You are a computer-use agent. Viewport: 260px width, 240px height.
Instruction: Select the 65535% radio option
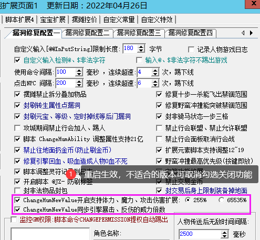tap(221, 200)
